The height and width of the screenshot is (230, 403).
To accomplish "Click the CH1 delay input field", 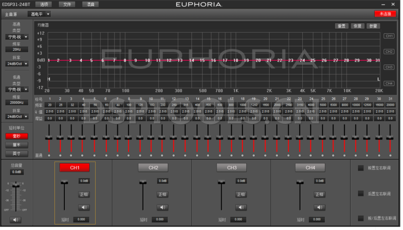I will [81, 219].
